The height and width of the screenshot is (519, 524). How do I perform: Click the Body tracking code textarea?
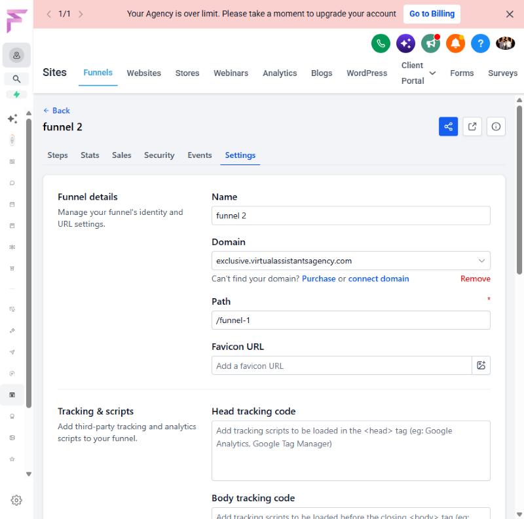pos(351,513)
